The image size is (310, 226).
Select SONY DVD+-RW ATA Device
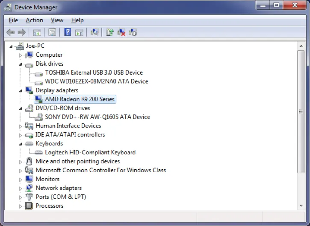click(x=97, y=117)
